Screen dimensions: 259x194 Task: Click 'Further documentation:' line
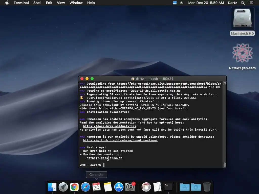[101, 154]
